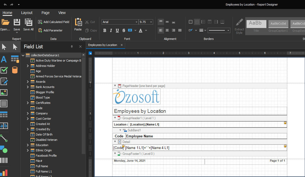Screen dimensions: 305x177
Task: Open the View ribbon tab
Action: tap(62, 13)
